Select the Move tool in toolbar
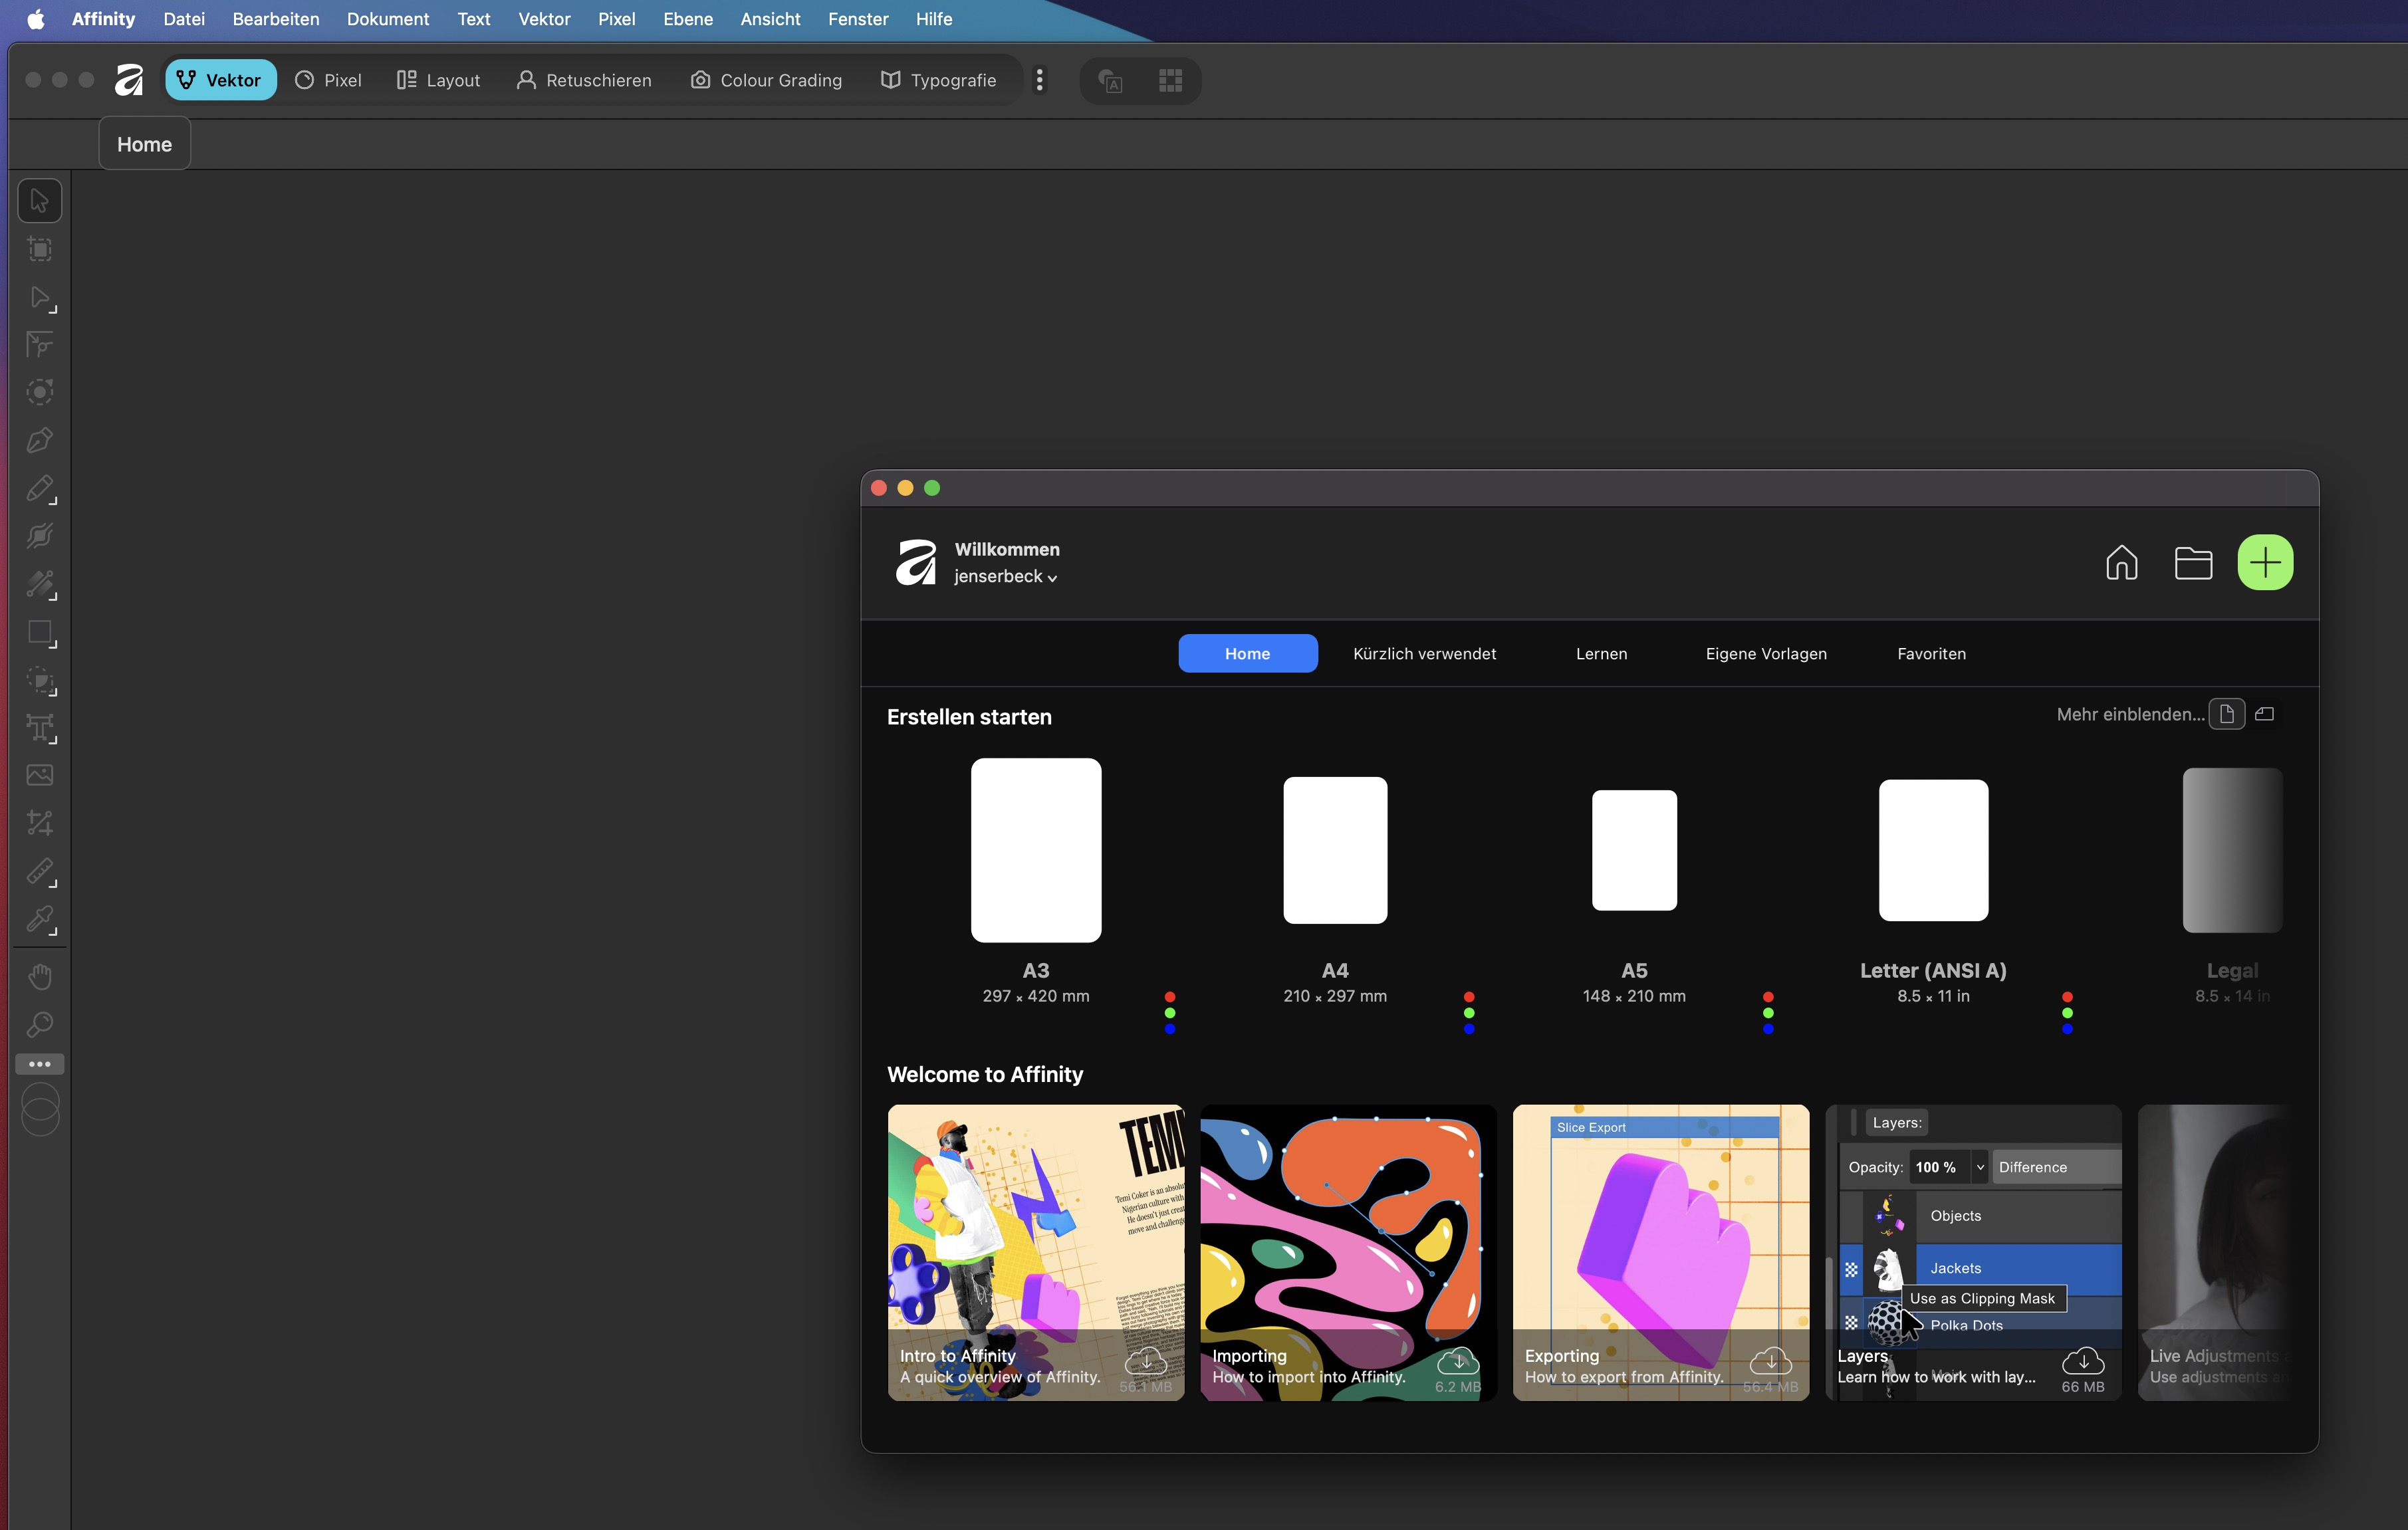 pos(40,201)
